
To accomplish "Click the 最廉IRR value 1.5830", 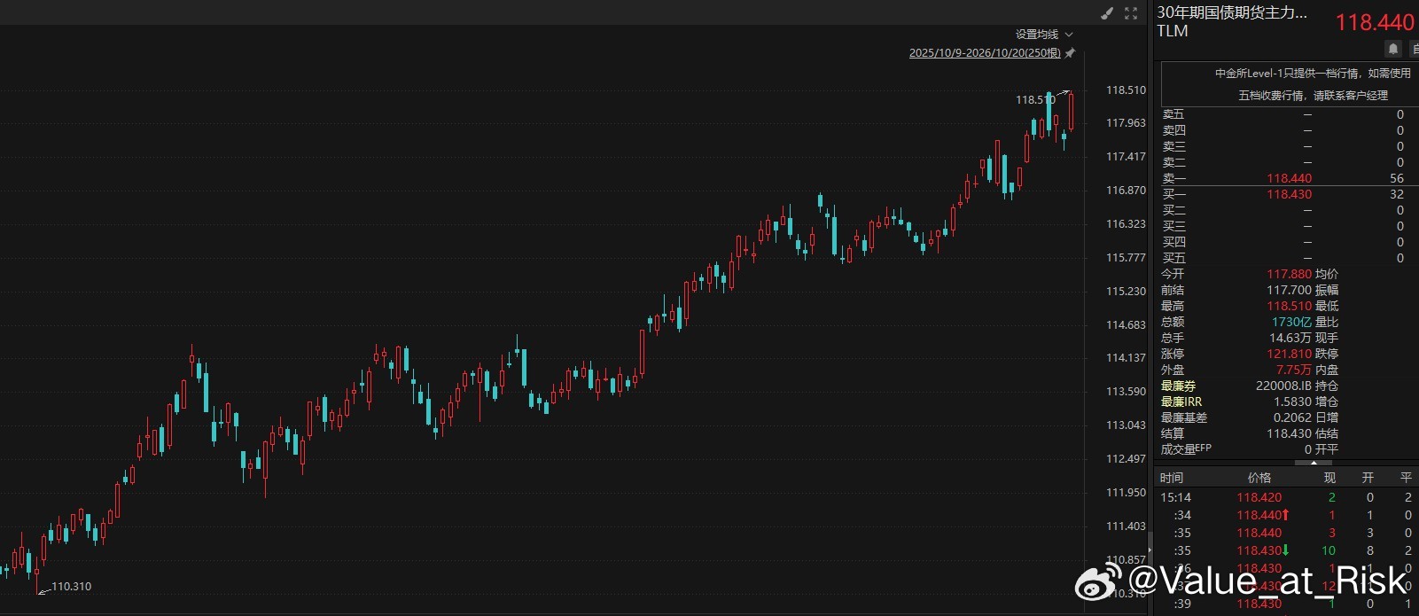I will click(1293, 402).
